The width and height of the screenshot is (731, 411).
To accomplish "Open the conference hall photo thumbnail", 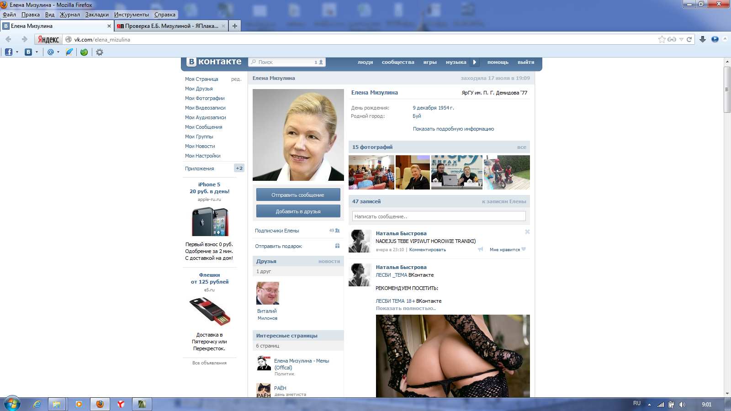I will click(x=371, y=172).
